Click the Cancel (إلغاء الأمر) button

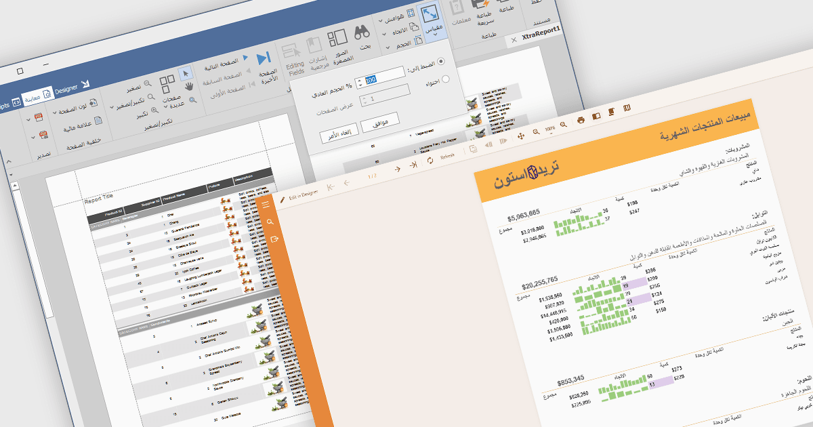[339, 134]
